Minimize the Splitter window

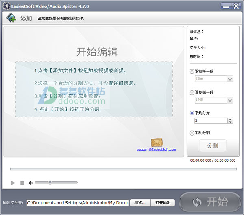pos(226,6)
